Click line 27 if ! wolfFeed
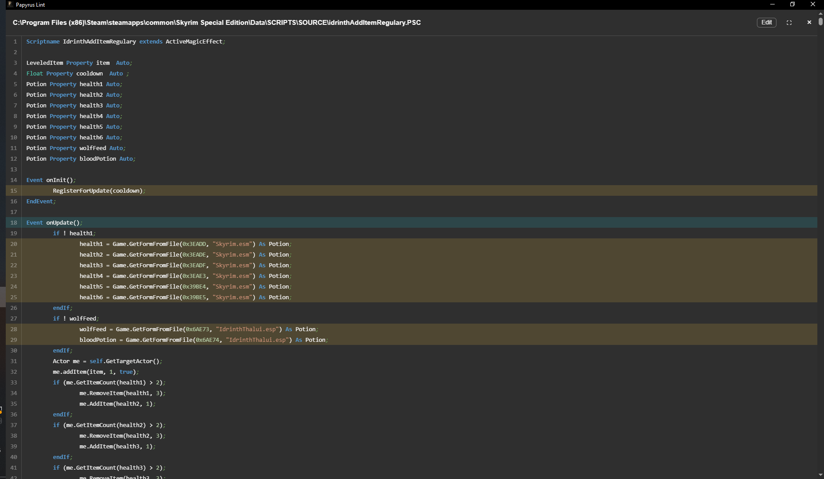824x479 pixels. tap(76, 318)
